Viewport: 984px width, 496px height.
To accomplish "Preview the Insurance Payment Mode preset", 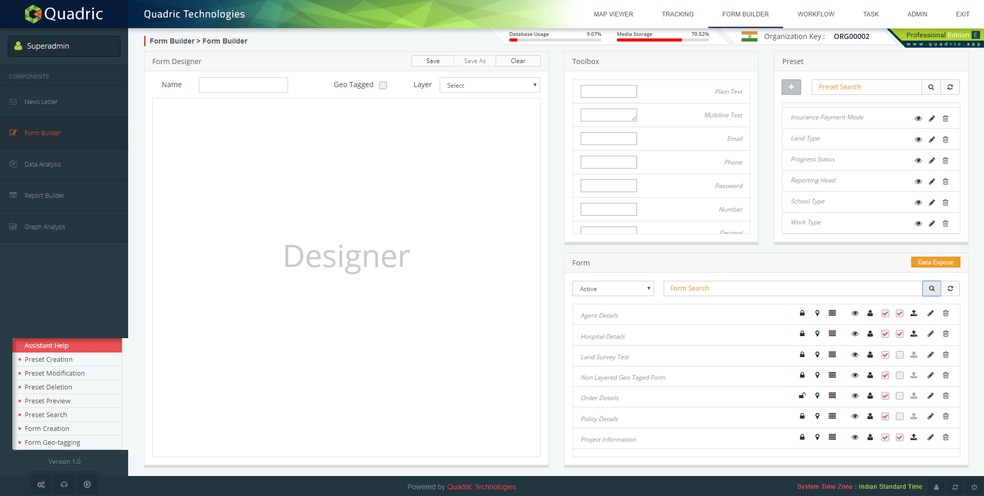I will (918, 118).
